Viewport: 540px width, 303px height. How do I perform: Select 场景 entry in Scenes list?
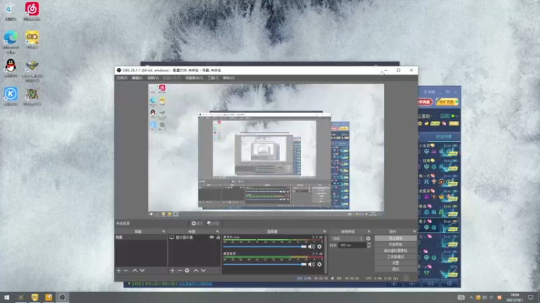point(140,238)
